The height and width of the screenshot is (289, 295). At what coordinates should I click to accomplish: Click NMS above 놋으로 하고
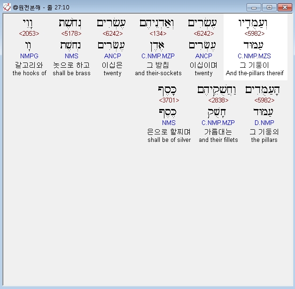71,56
